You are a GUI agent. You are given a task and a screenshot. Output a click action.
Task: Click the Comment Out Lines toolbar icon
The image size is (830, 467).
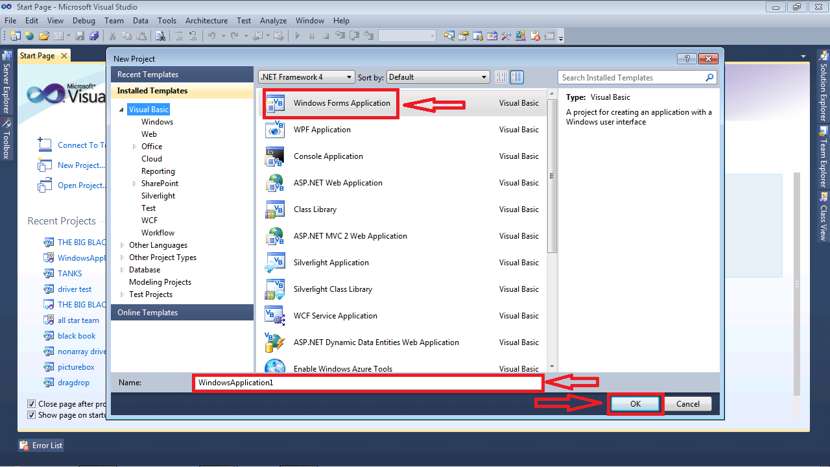(x=179, y=36)
